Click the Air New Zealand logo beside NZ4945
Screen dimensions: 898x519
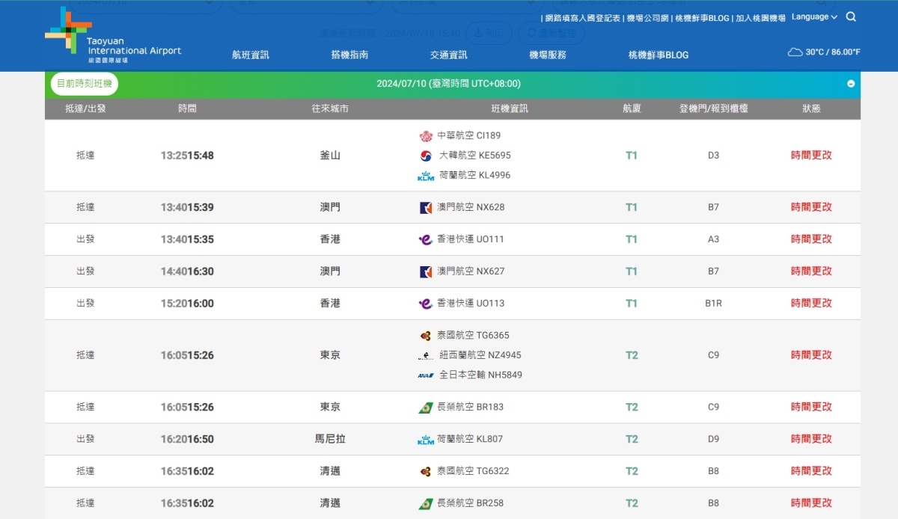(x=426, y=355)
